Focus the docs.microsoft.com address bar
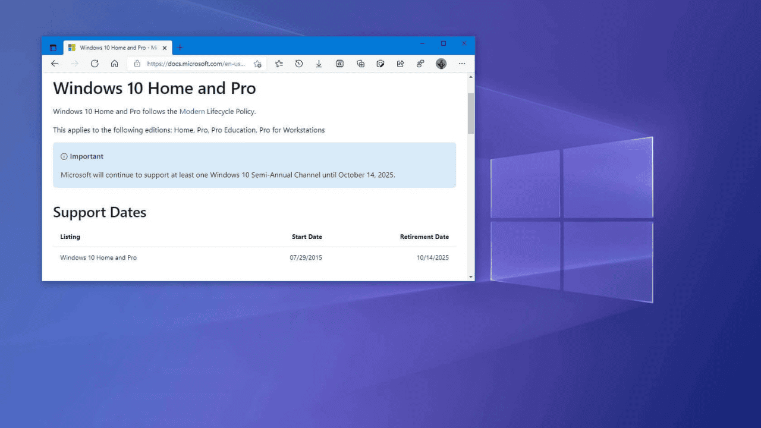This screenshot has width=761, height=428. (196, 64)
